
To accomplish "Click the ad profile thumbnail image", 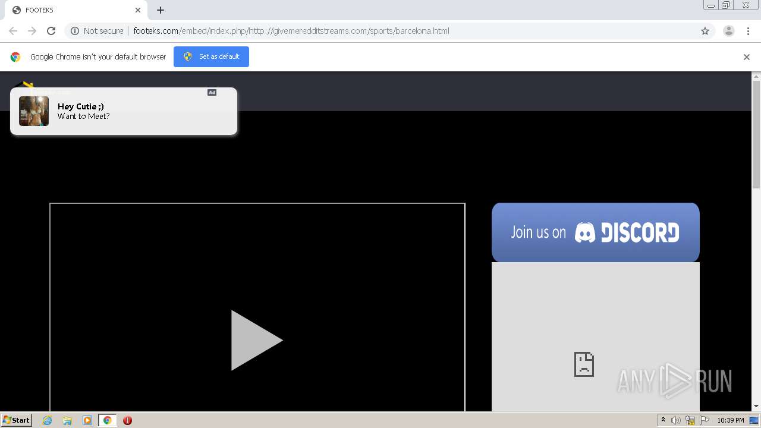I will click(34, 111).
